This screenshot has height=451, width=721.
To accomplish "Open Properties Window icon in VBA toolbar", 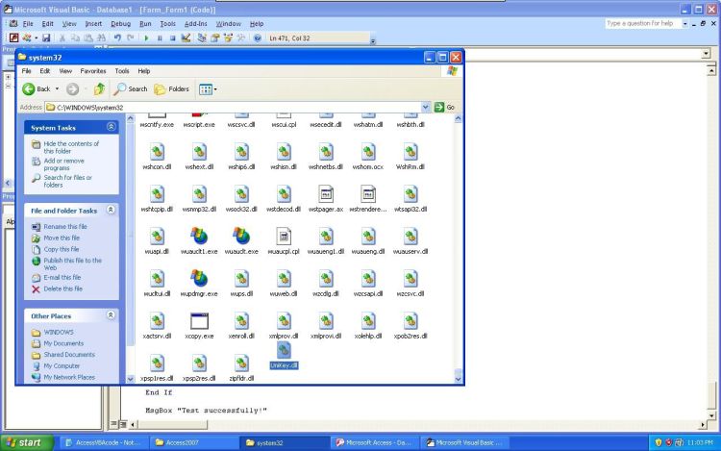I will tap(214, 38).
